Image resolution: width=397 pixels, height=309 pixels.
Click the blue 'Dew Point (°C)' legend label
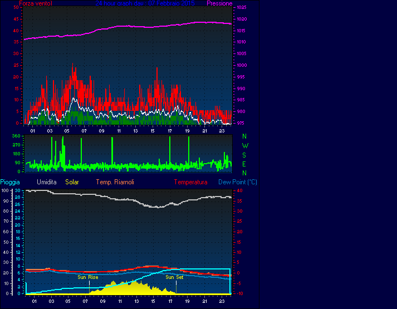tap(238, 182)
